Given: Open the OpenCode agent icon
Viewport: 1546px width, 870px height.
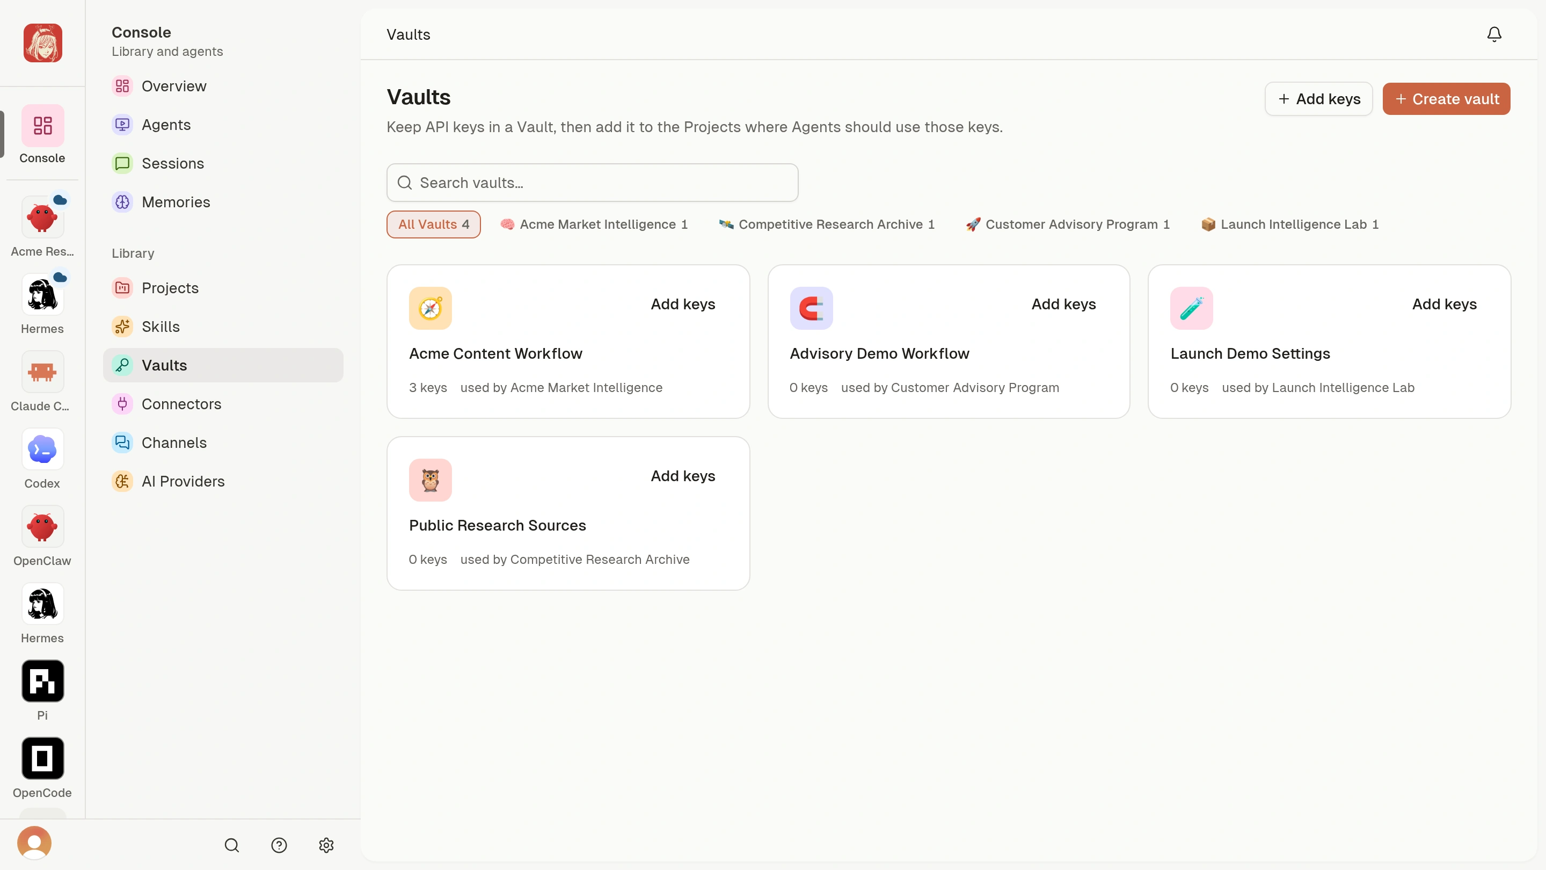Looking at the screenshot, I should pos(42,758).
